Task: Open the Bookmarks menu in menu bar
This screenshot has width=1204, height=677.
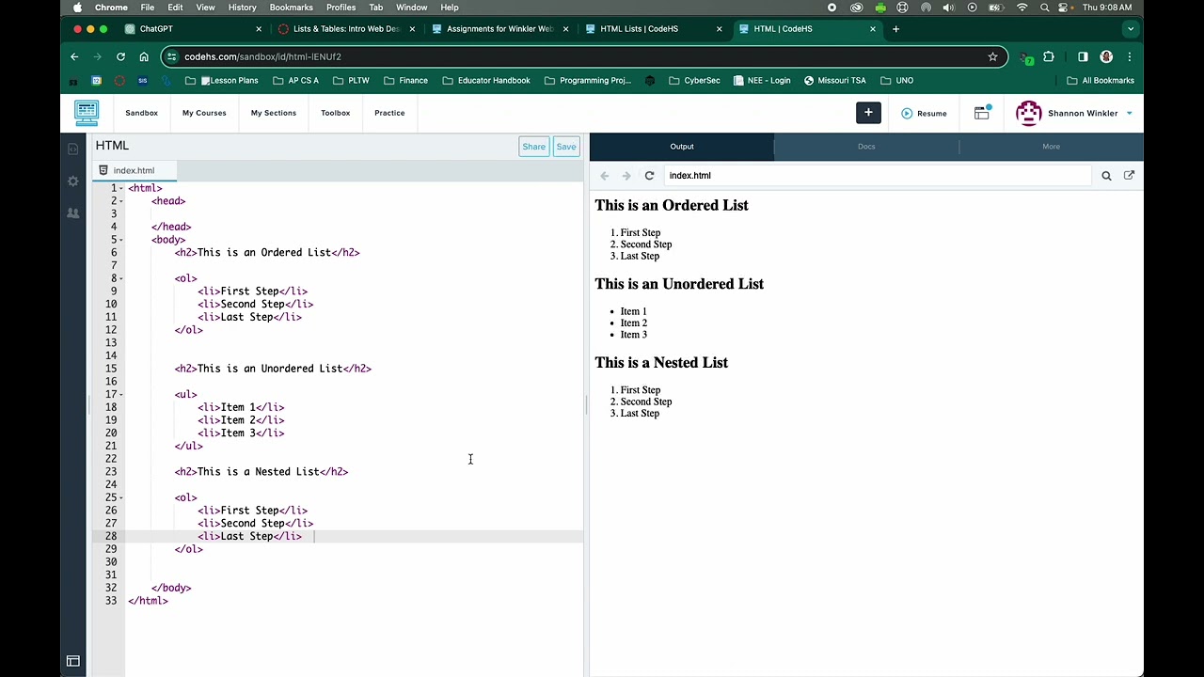Action: [x=291, y=8]
